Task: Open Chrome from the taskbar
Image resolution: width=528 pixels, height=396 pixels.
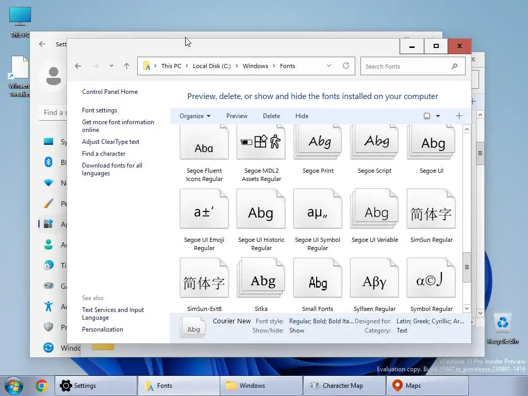Action: [x=41, y=386]
